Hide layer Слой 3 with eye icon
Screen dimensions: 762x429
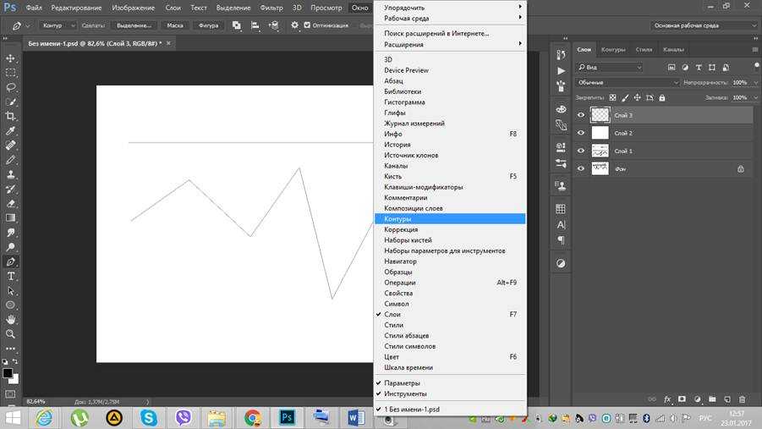pyautogui.click(x=581, y=115)
